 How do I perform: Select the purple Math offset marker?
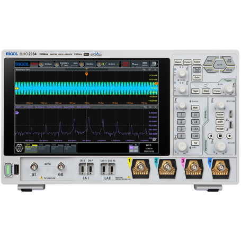pyautogui.click(x=17, y=113)
